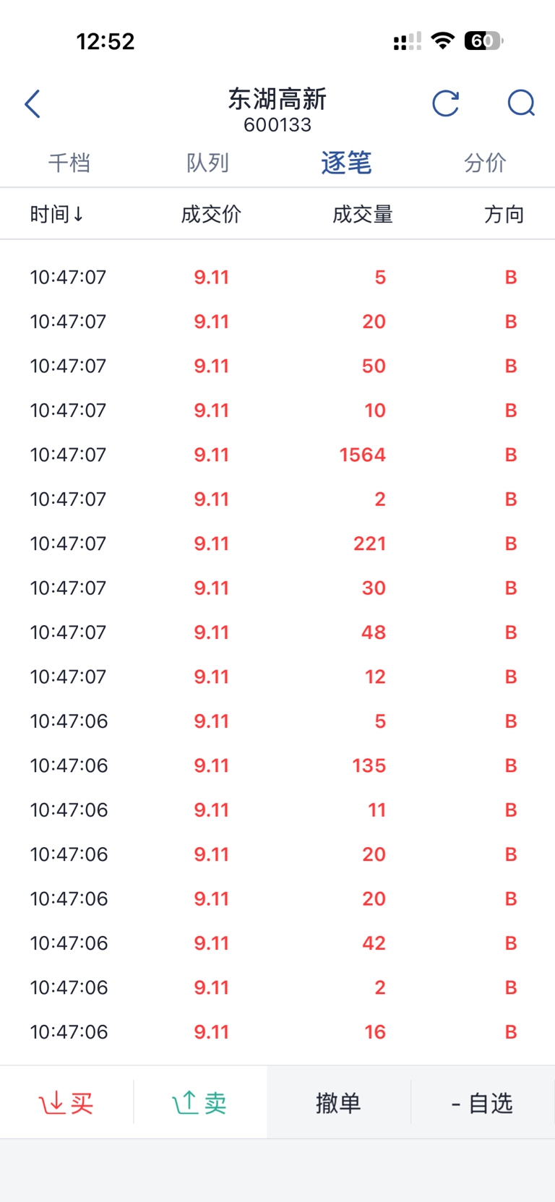Image resolution: width=555 pixels, height=1202 pixels.
Task: Switch to the 千档 tab
Action: (x=69, y=163)
